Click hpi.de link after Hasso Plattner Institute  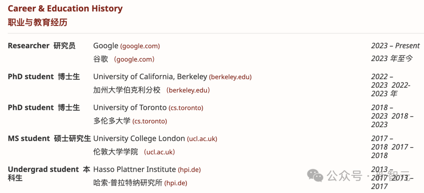pos(189,170)
